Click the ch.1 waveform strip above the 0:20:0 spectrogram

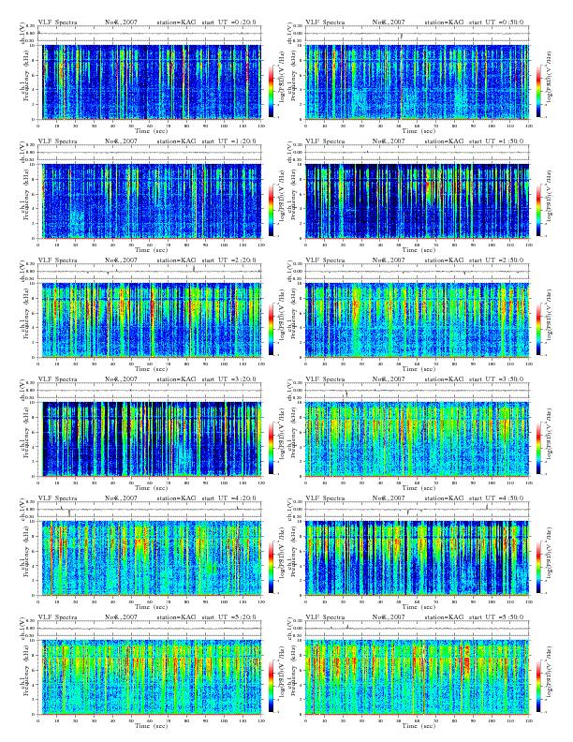pos(150,34)
